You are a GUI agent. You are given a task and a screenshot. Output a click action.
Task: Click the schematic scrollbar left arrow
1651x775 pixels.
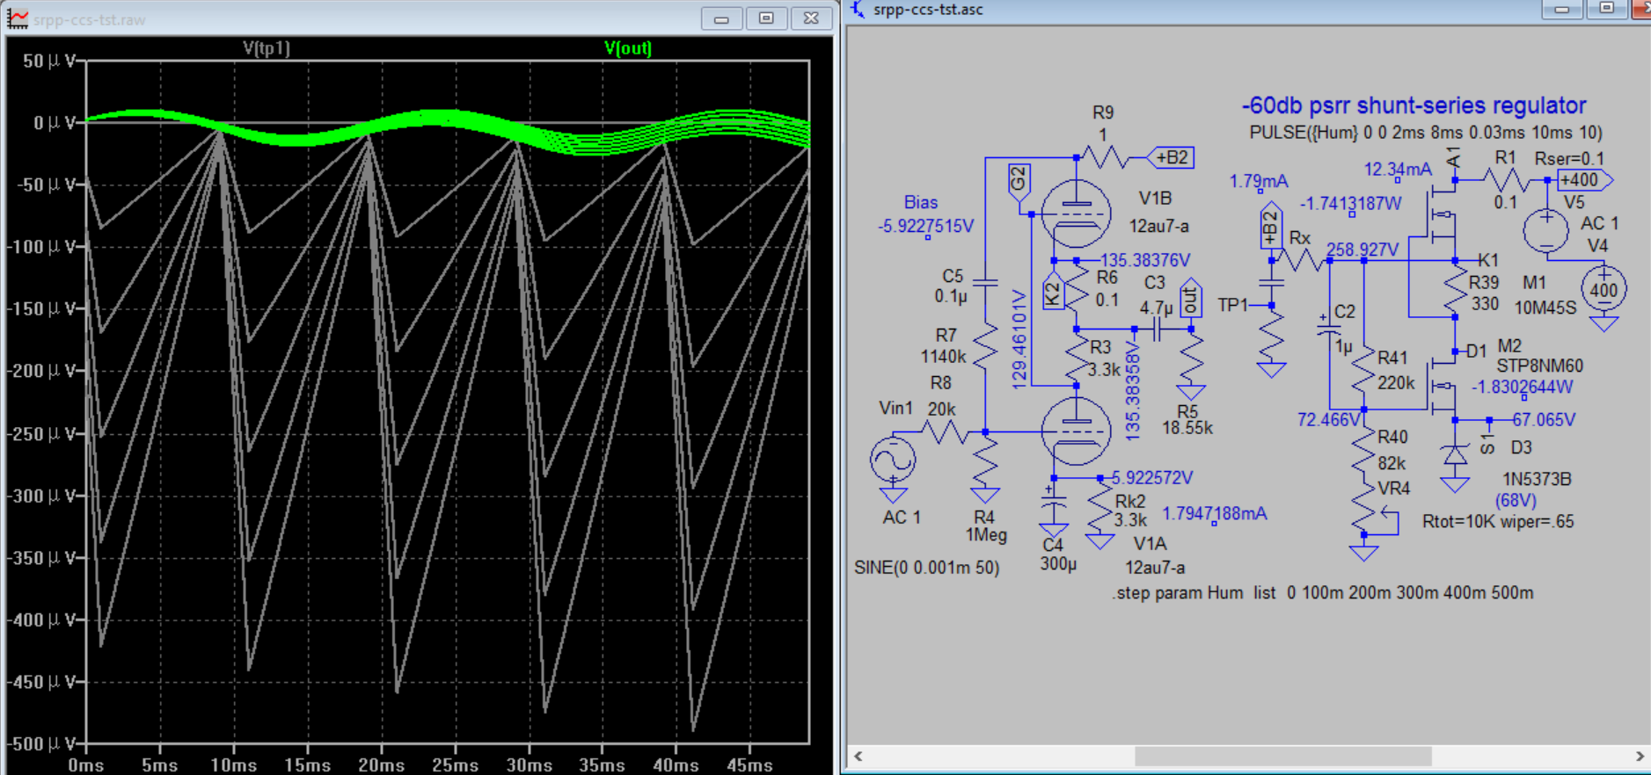tap(858, 756)
